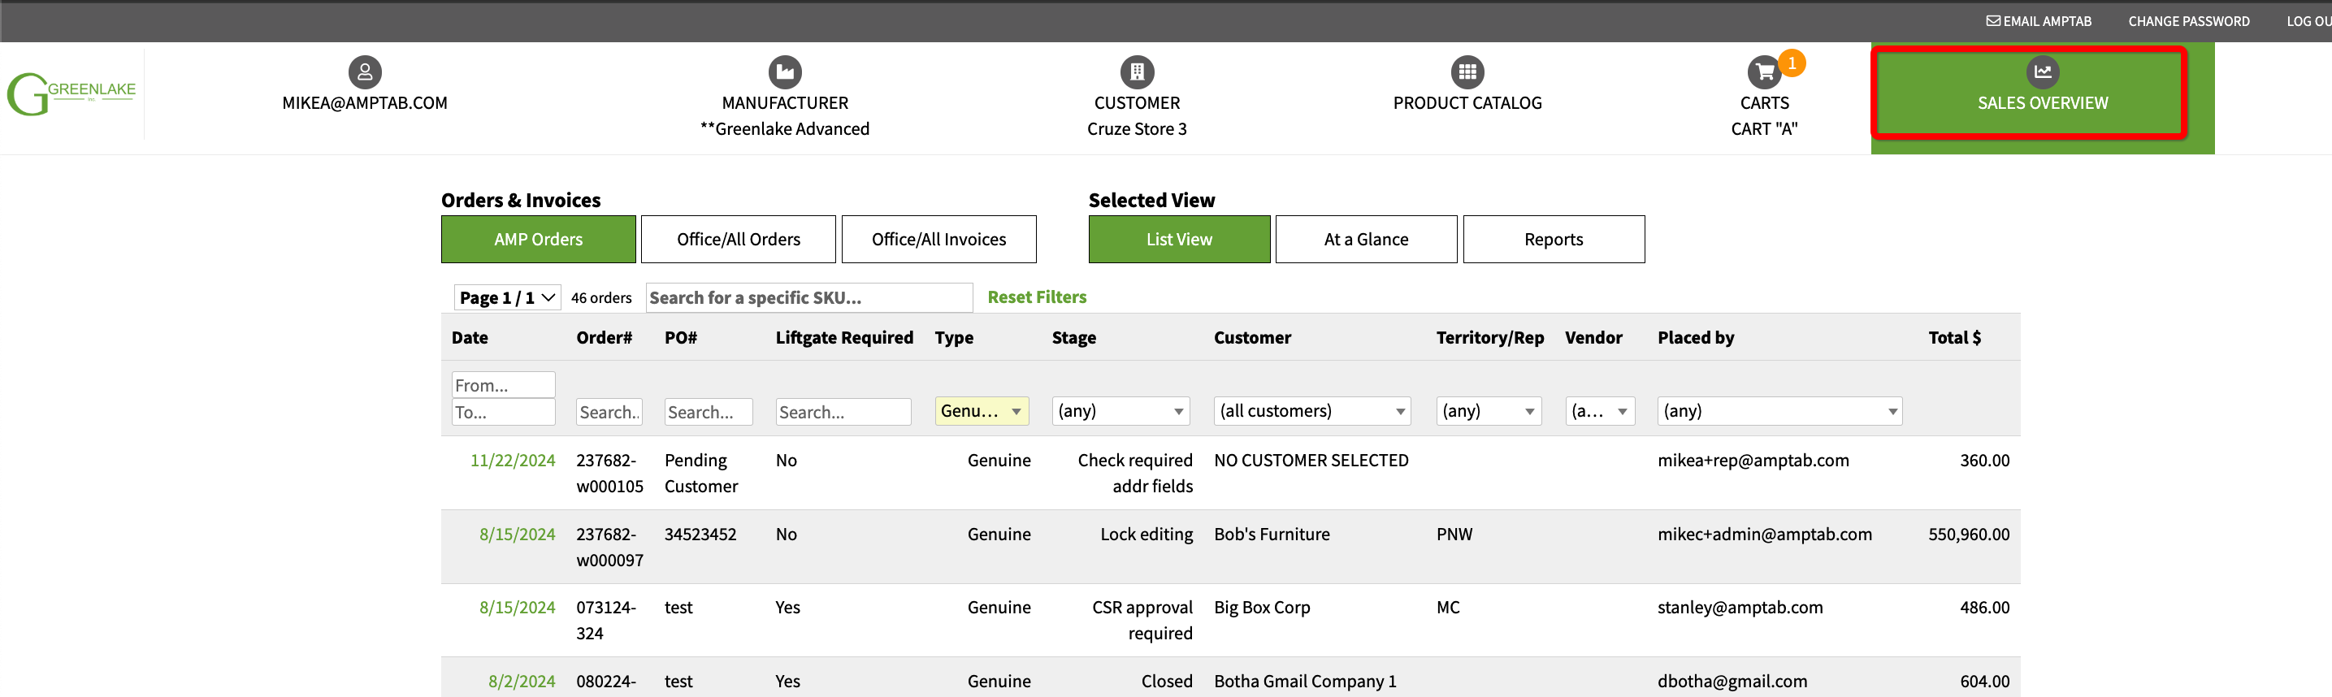Click MIKEA@AMPTAB.COM account label
This screenshot has height=697, width=2332.
[365, 103]
